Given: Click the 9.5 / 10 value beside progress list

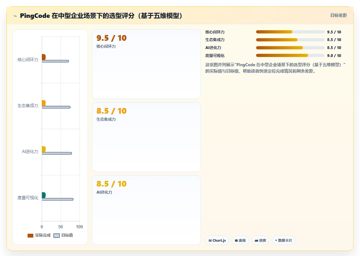Looking at the screenshot, I should (x=334, y=32).
